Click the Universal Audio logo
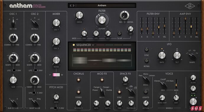Image resolution: width=204 pixels, height=112 pixels. click(x=190, y=6)
